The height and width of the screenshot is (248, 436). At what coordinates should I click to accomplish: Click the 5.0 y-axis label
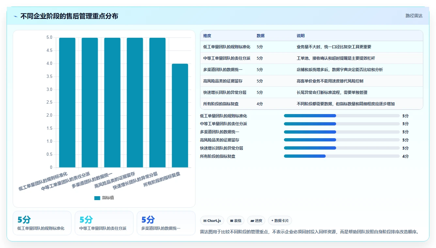(49, 37)
